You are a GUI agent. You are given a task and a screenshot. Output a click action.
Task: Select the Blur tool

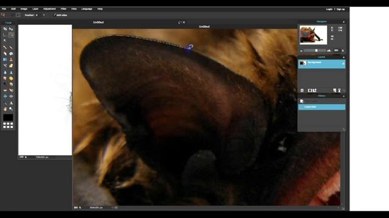(5, 72)
